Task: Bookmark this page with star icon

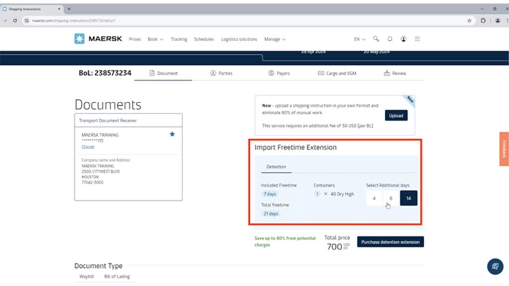Action: pyautogui.click(x=469, y=21)
